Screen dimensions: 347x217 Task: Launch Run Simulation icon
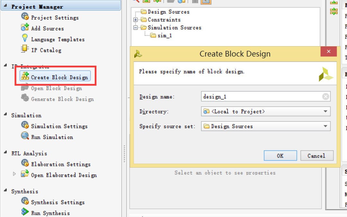pyautogui.click(x=25, y=136)
